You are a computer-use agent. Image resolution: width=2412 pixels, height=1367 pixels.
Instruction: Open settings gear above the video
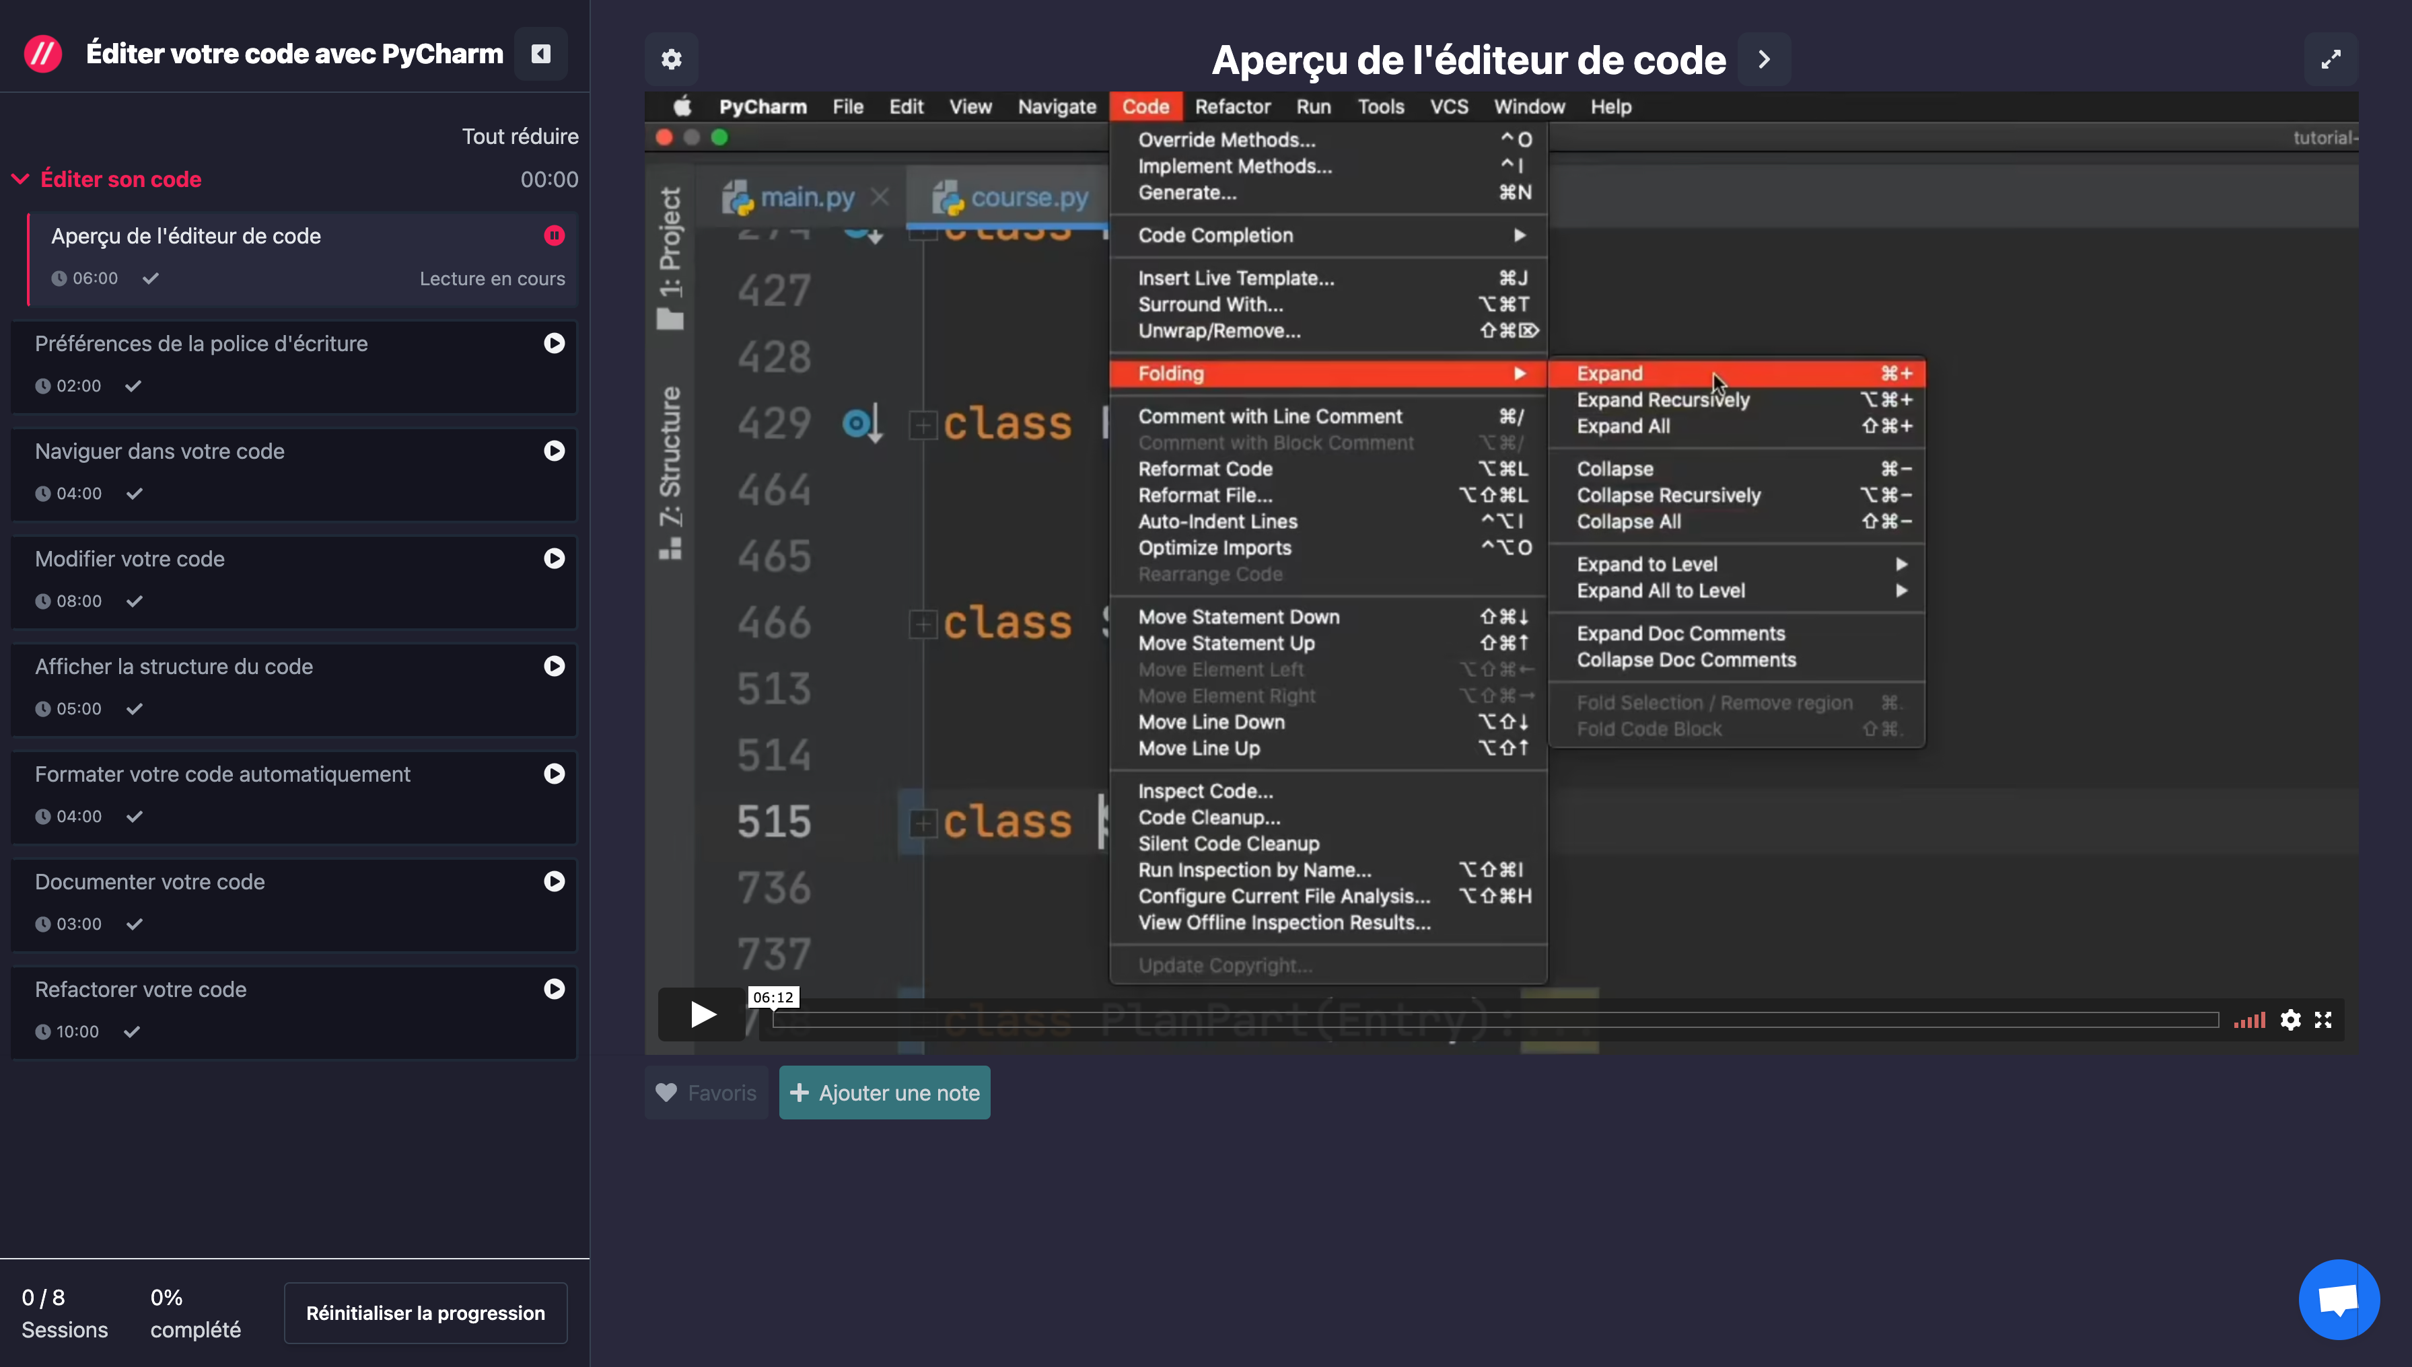[670, 59]
